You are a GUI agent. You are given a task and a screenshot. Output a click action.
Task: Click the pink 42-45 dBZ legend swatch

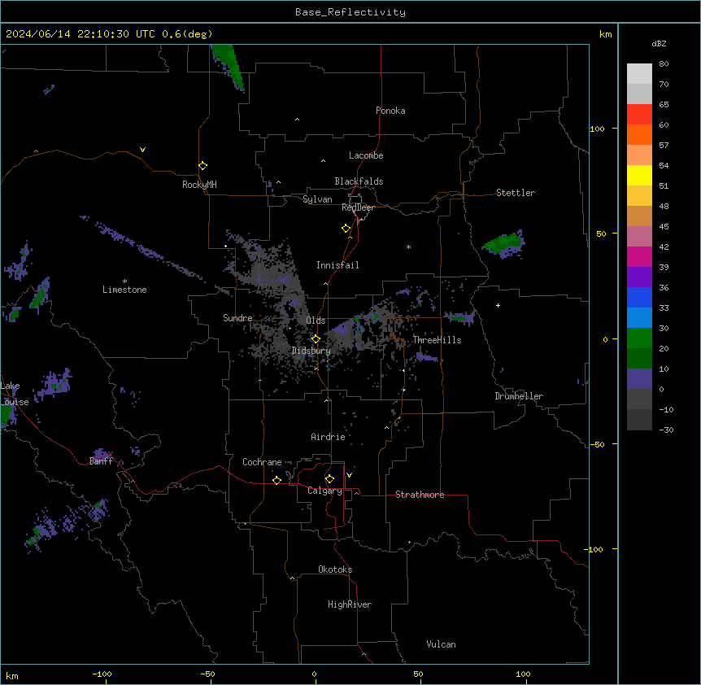click(x=639, y=236)
